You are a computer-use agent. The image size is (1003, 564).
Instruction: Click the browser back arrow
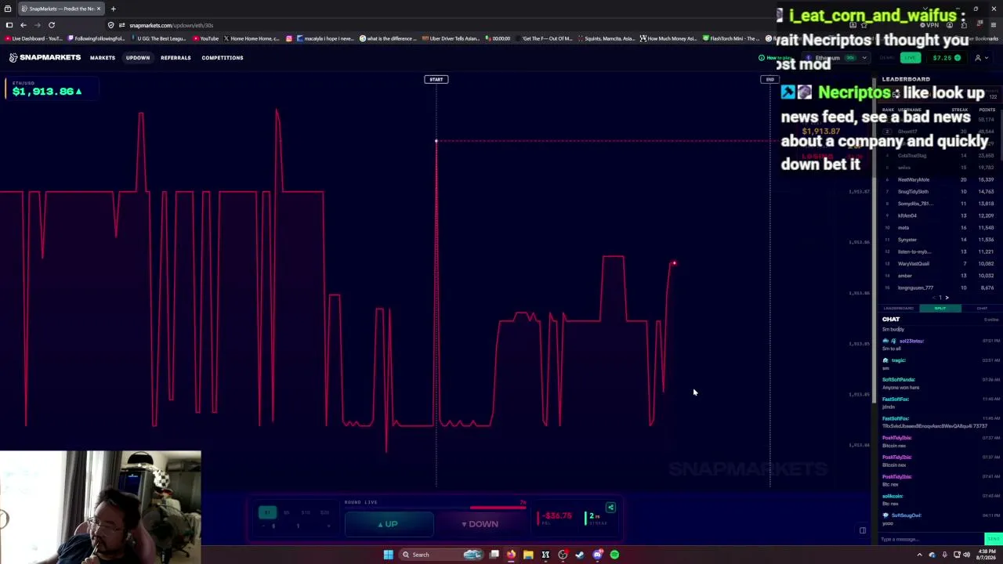point(23,25)
